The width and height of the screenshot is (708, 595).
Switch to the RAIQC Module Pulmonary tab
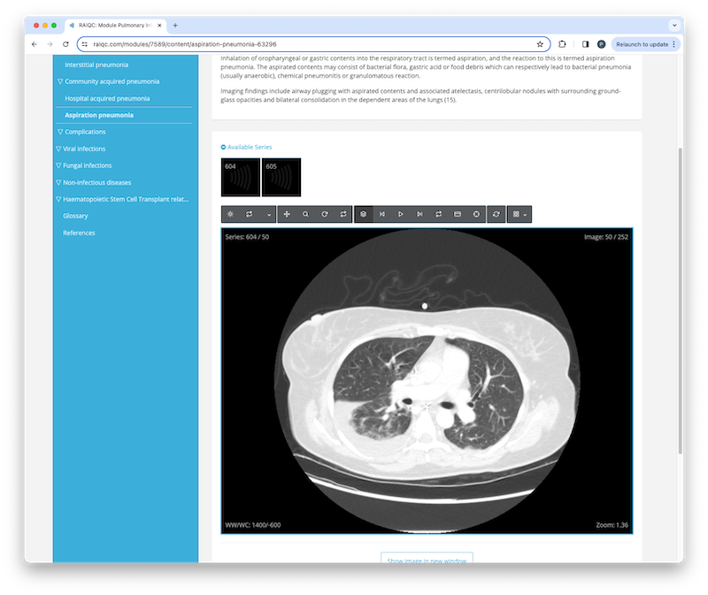115,26
